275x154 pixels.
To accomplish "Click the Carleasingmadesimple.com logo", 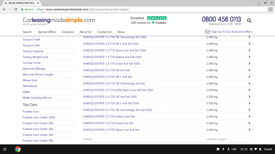I will 59,21.
